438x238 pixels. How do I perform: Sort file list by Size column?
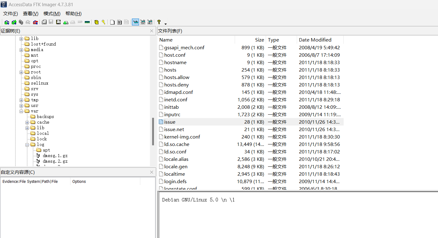click(x=251, y=40)
